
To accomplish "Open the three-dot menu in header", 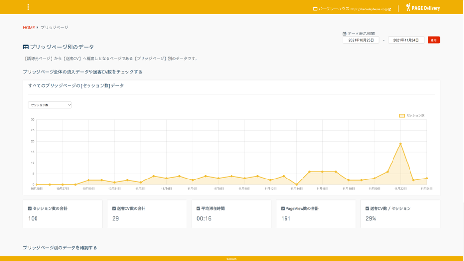I will click(28, 7).
